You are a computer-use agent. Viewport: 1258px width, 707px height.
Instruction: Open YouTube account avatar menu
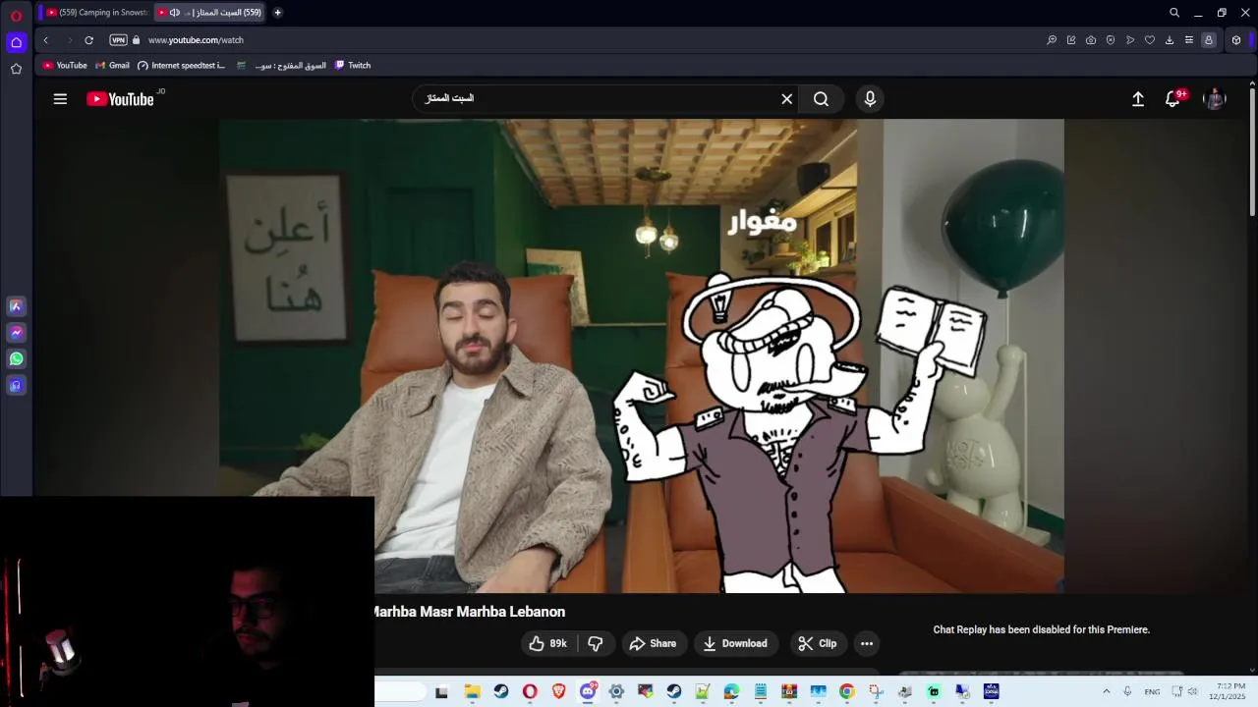(x=1215, y=99)
